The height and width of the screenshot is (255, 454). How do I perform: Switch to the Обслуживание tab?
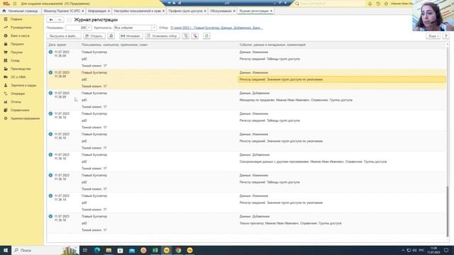click(221, 11)
